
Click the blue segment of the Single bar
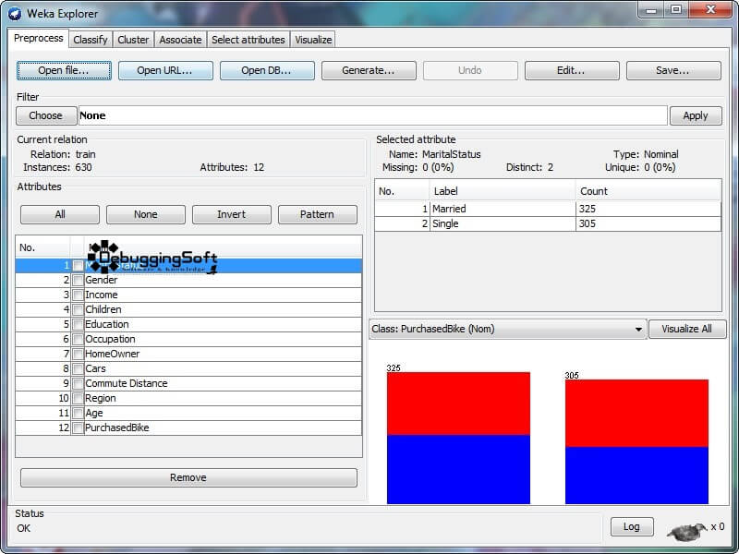[x=636, y=476]
